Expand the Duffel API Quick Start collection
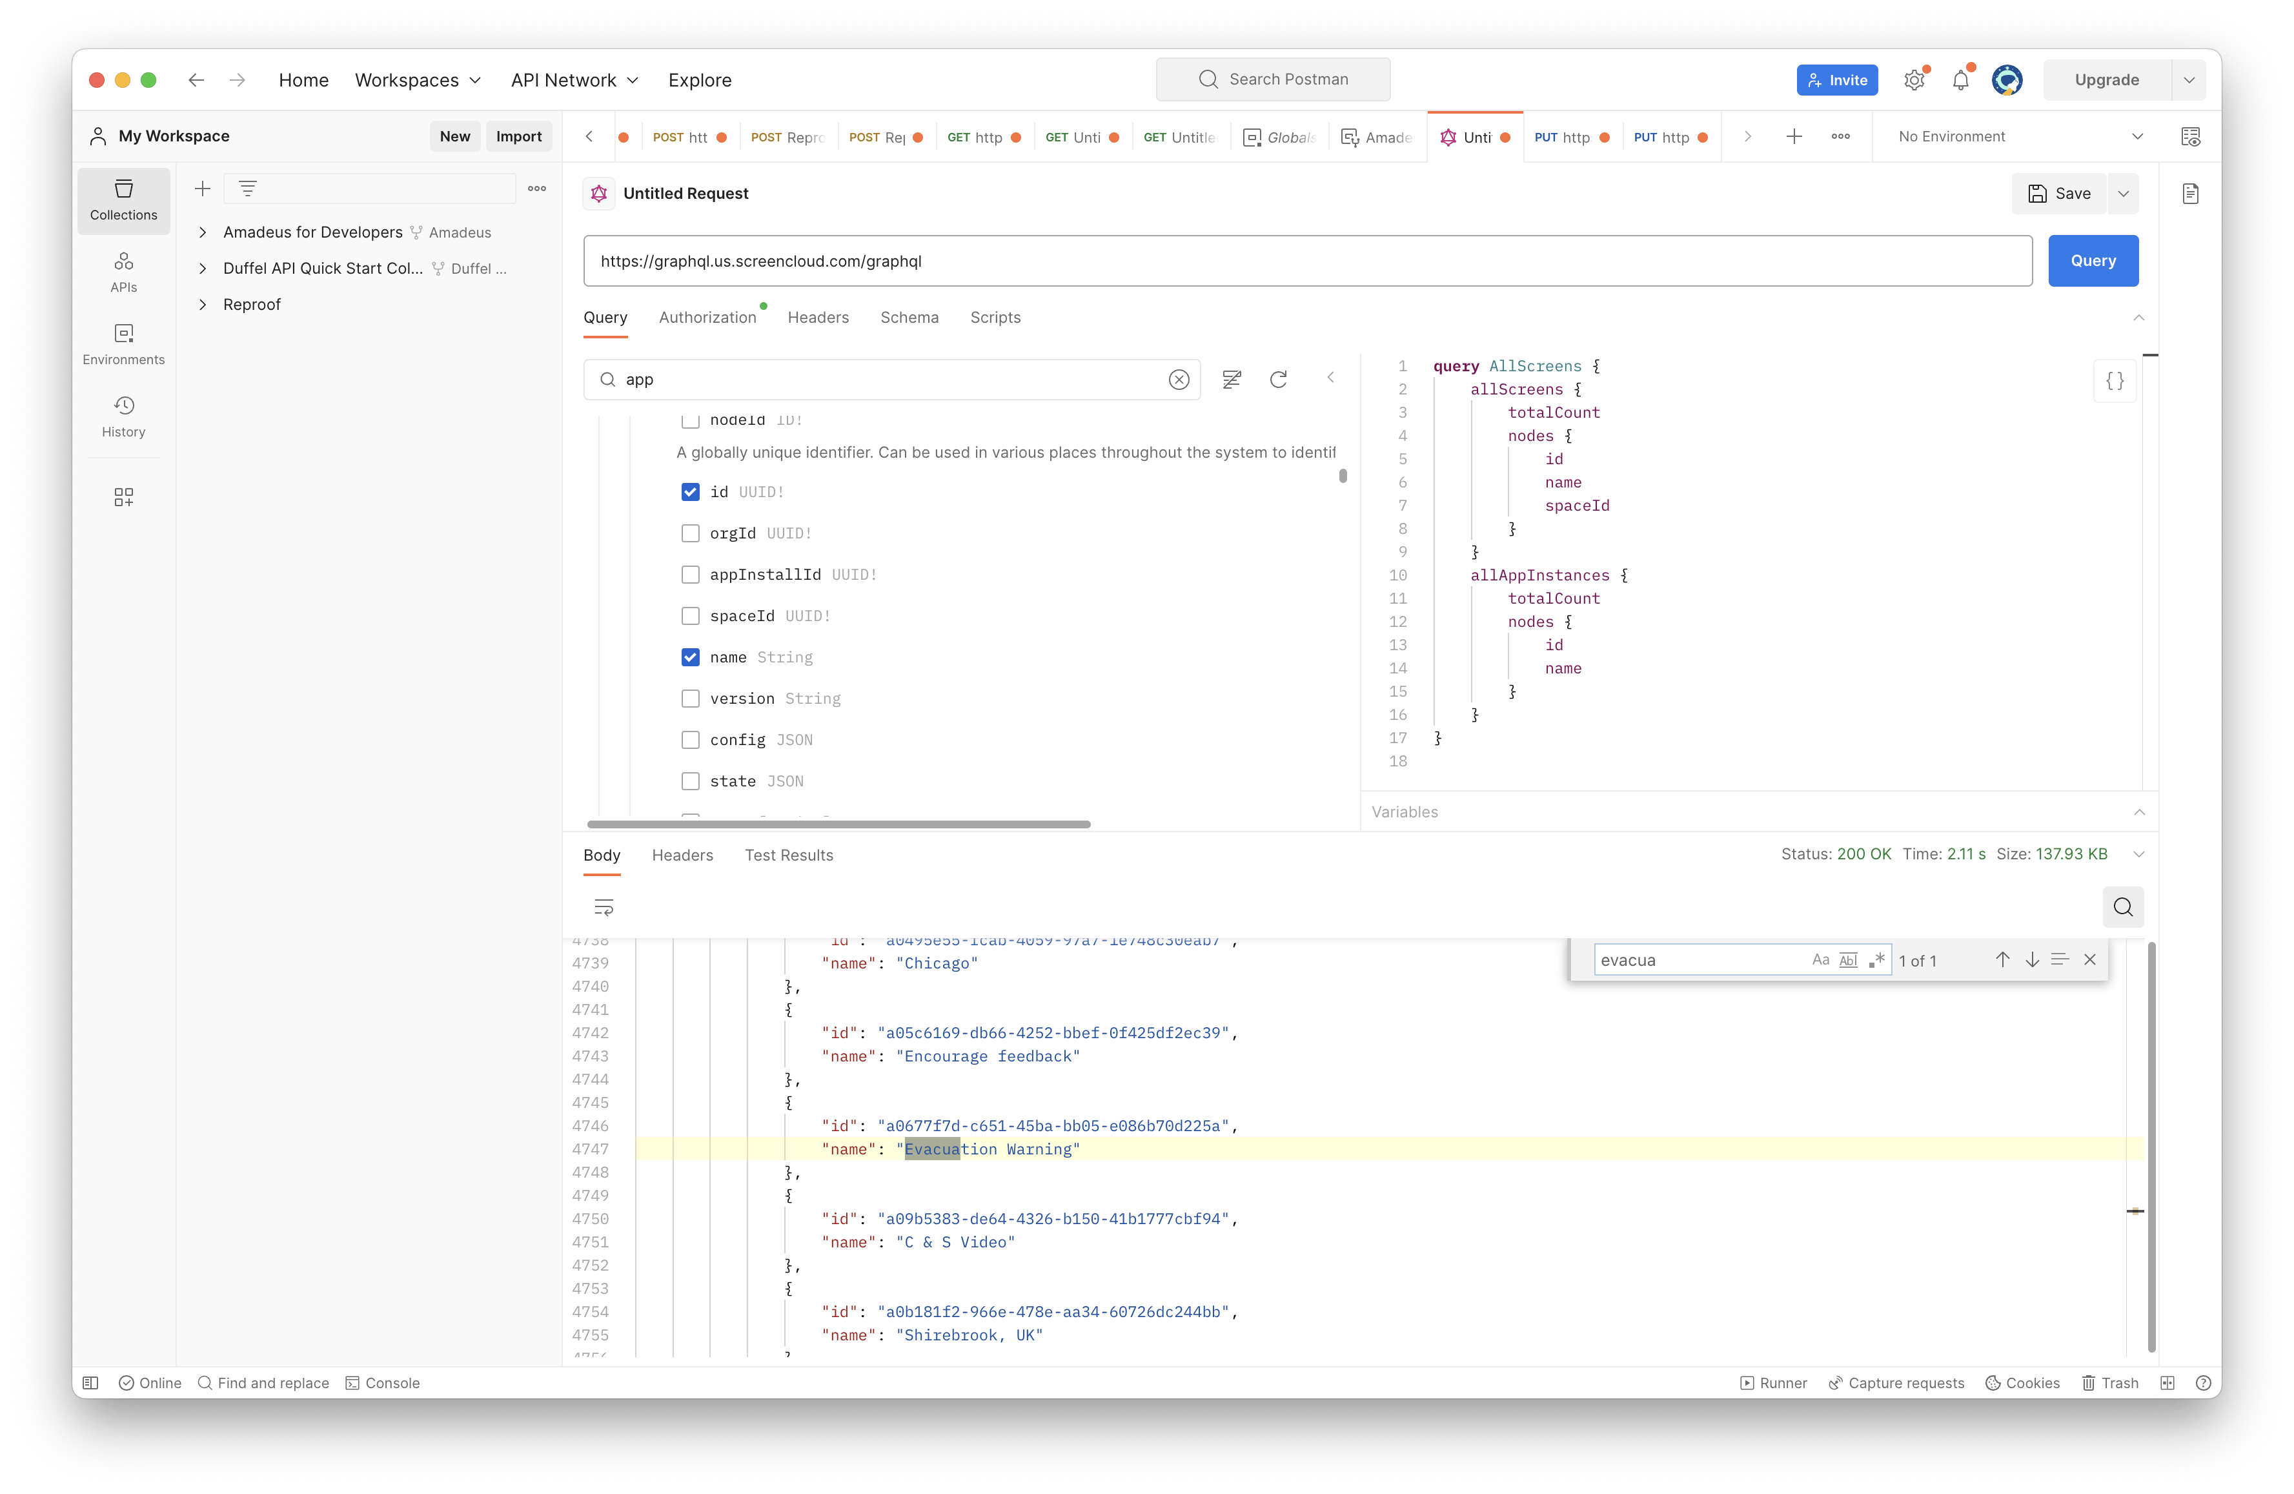This screenshot has width=2294, height=1494. coord(203,268)
